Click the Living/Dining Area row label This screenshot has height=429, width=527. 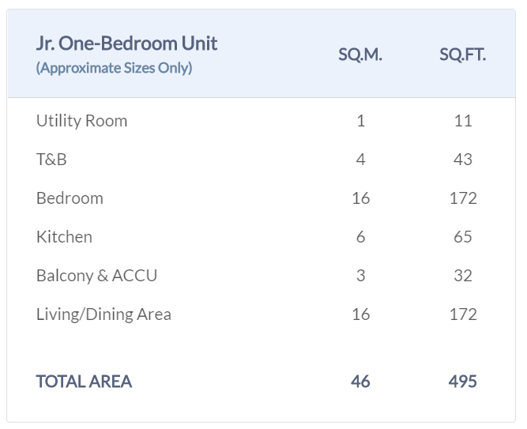point(104,314)
